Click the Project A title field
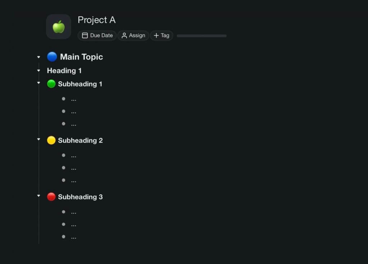368x264 pixels. 96,20
